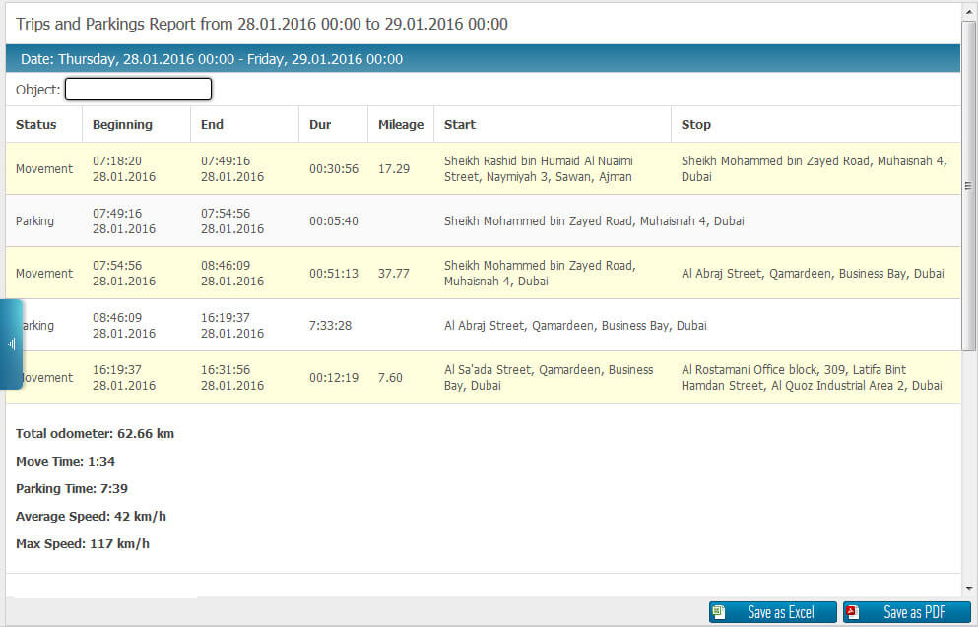Click the Stop column header
Viewport: 978px width, 627px height.
point(696,125)
